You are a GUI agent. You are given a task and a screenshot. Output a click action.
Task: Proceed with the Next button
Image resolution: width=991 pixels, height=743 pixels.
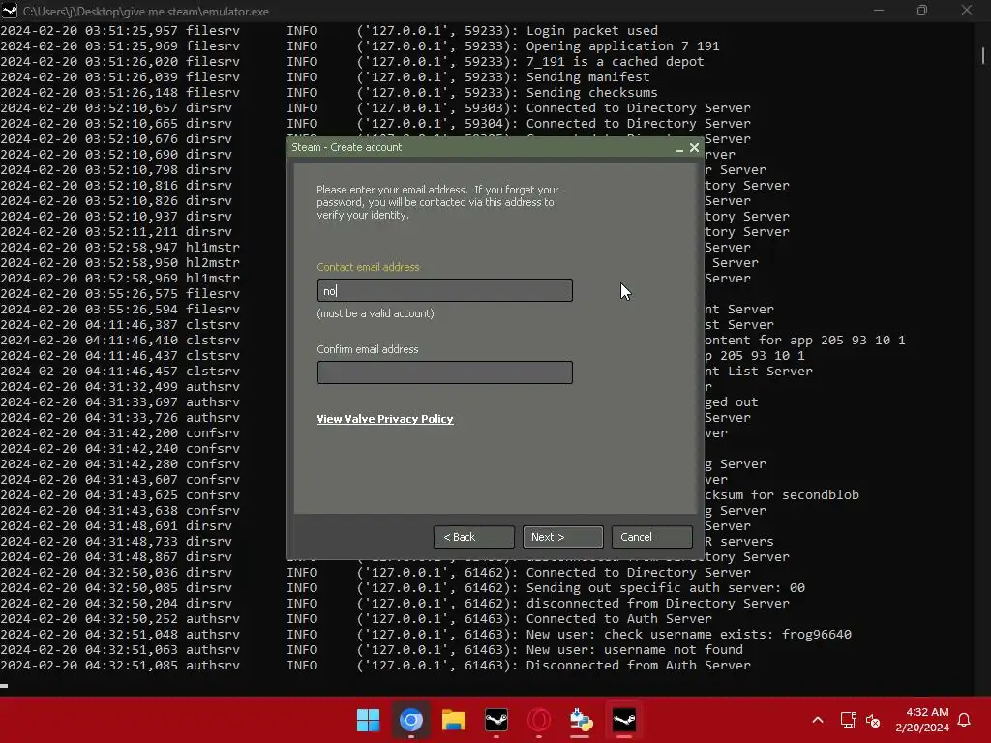562,537
